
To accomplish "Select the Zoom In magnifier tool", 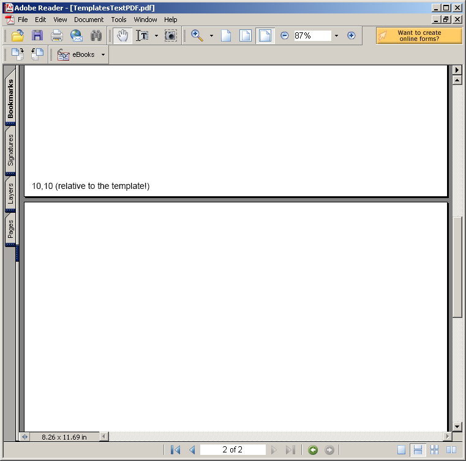I will pos(197,35).
